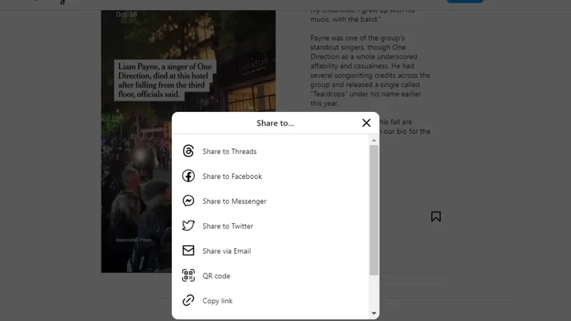This screenshot has width=571, height=321.
Task: Click the 'Oct. 16' date on video
Action: (x=126, y=14)
